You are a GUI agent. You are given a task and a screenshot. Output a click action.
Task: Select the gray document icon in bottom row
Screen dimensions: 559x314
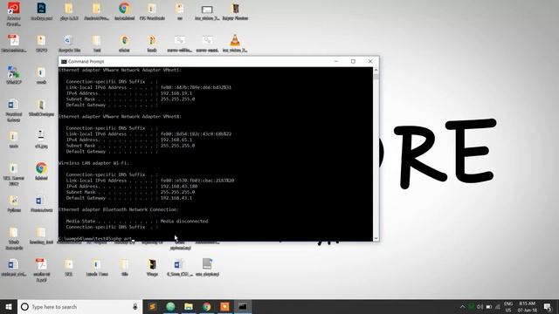click(207, 263)
